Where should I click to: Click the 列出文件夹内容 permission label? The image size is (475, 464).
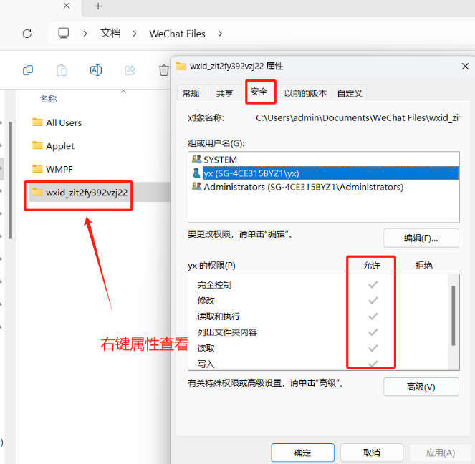pyautogui.click(x=227, y=332)
